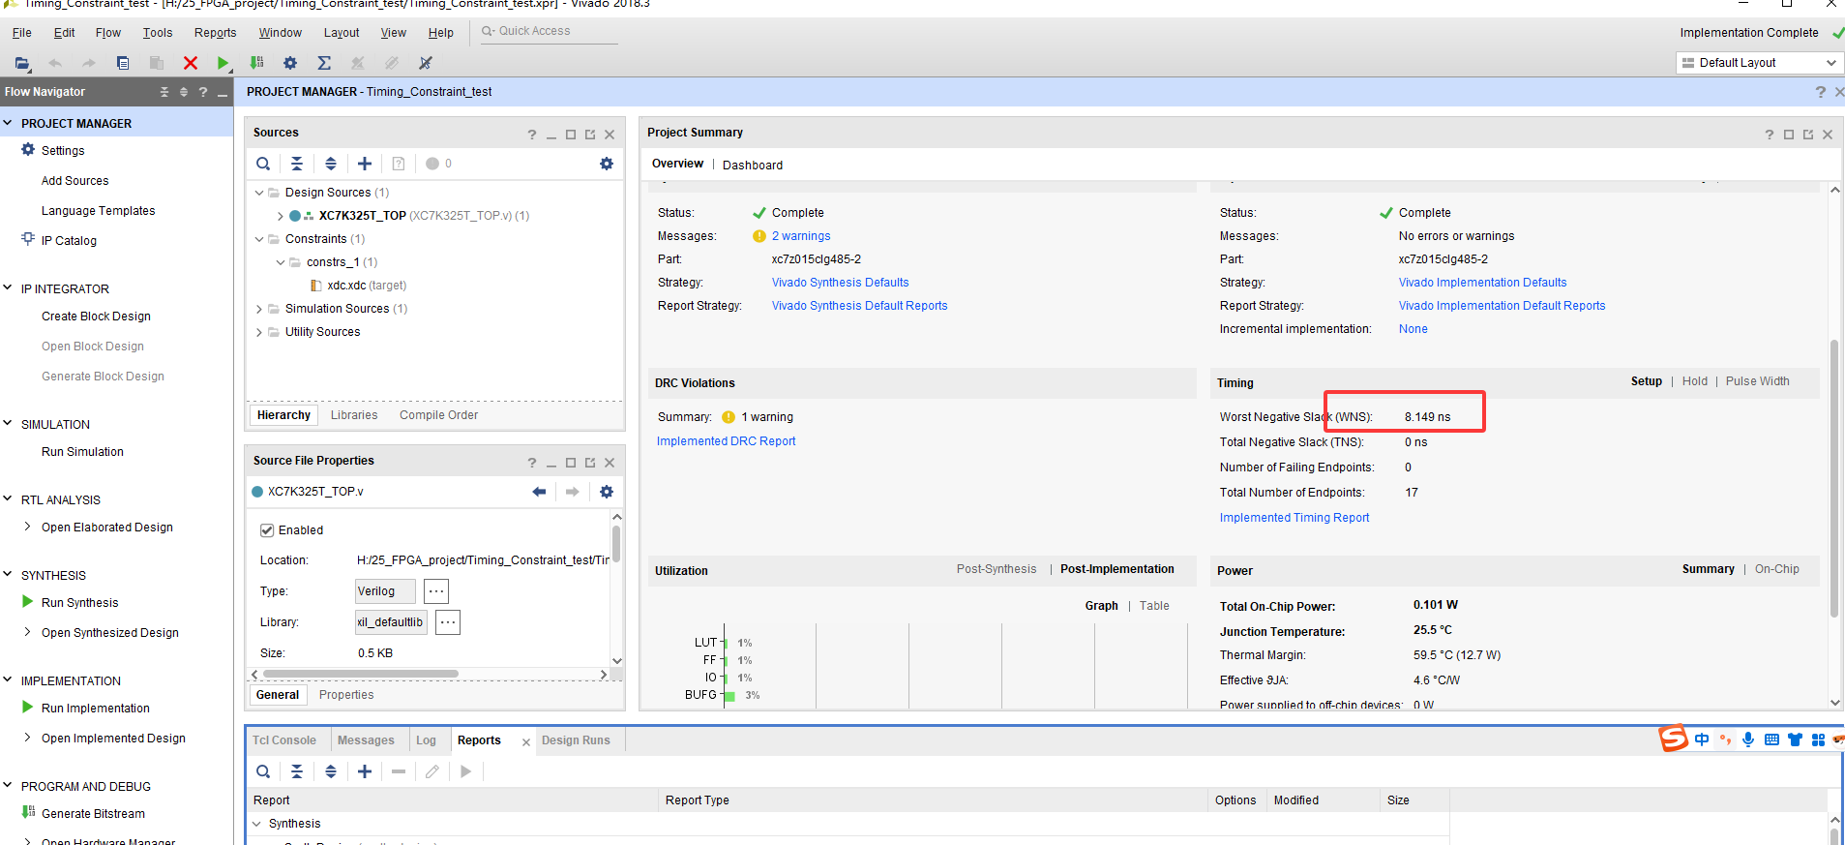Open the Reports menu
1845x845 pixels.
point(215,33)
